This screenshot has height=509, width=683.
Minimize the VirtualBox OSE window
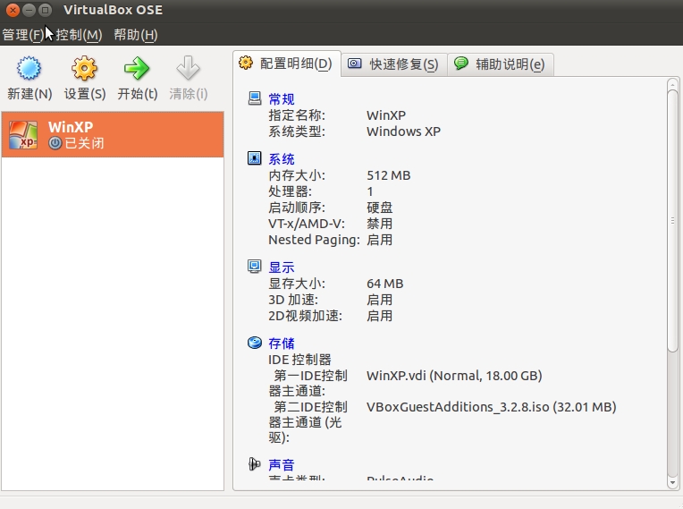[x=30, y=10]
